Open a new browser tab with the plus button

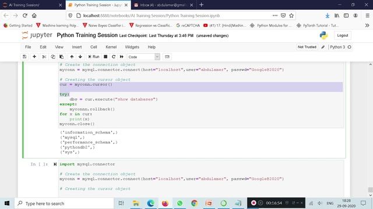[x=202, y=5]
